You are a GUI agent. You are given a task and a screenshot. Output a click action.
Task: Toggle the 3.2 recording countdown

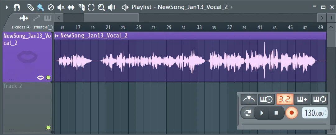(285, 99)
